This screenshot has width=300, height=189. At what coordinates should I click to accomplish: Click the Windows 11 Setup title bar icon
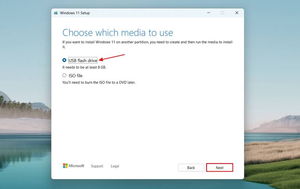click(x=56, y=13)
